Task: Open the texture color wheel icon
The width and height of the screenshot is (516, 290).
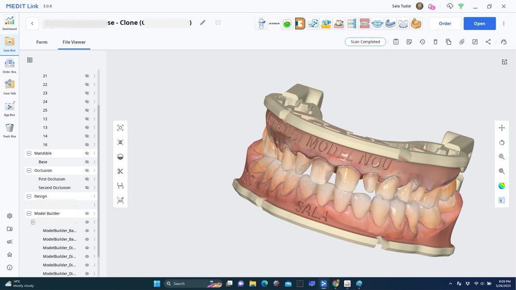Action: pyautogui.click(x=502, y=186)
